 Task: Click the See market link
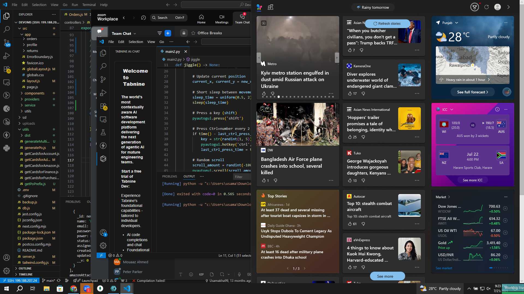[444, 268]
